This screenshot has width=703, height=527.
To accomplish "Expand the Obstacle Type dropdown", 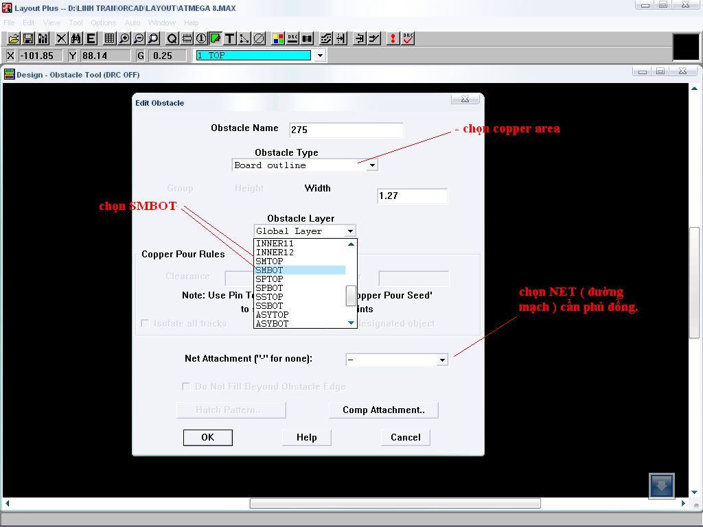I will click(x=372, y=165).
